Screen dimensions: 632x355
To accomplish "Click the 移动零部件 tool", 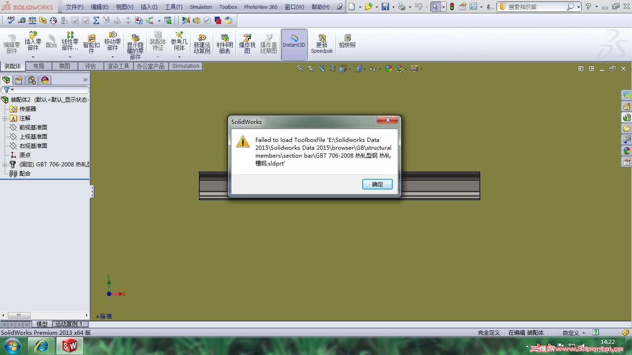I will click(x=112, y=41).
